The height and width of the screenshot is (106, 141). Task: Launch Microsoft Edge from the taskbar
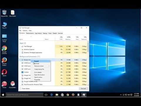tap(51, 95)
